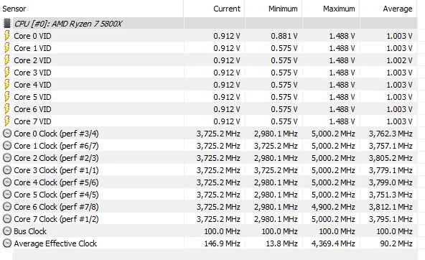
Task: Select the Core 5 VID sensor label
Action: click(32, 97)
